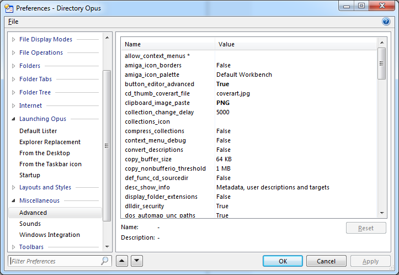Click the Directory Opus title bar icon

pos(9,8)
